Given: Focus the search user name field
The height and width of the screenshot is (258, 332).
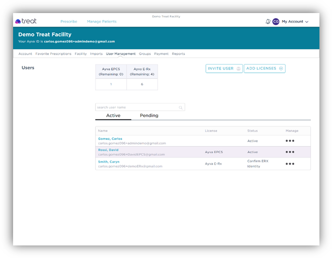Looking at the screenshot, I should click(136, 107).
